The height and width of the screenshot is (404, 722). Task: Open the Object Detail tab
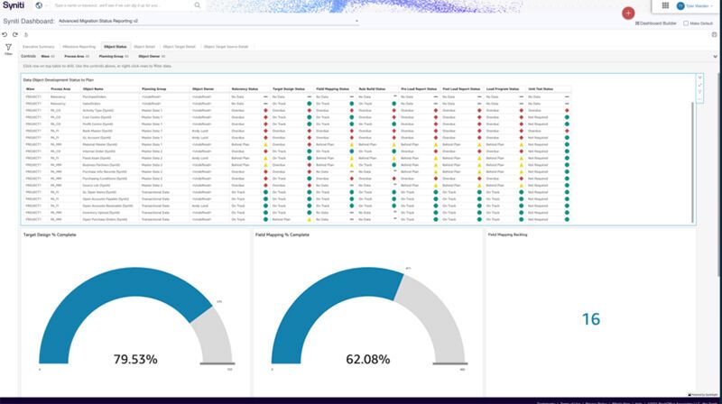pos(144,46)
